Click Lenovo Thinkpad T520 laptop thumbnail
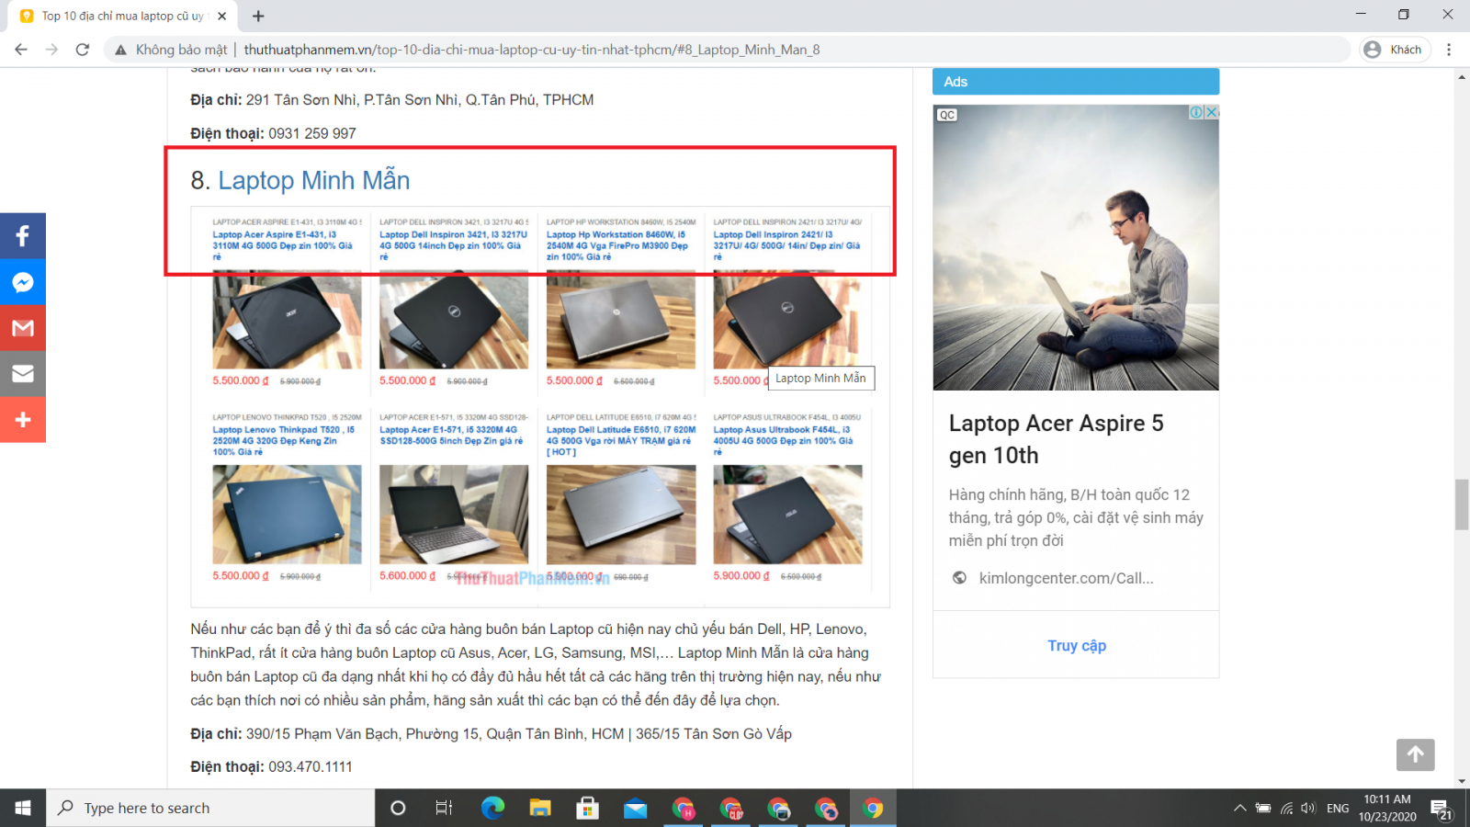Image resolution: width=1470 pixels, height=827 pixels. point(287,515)
